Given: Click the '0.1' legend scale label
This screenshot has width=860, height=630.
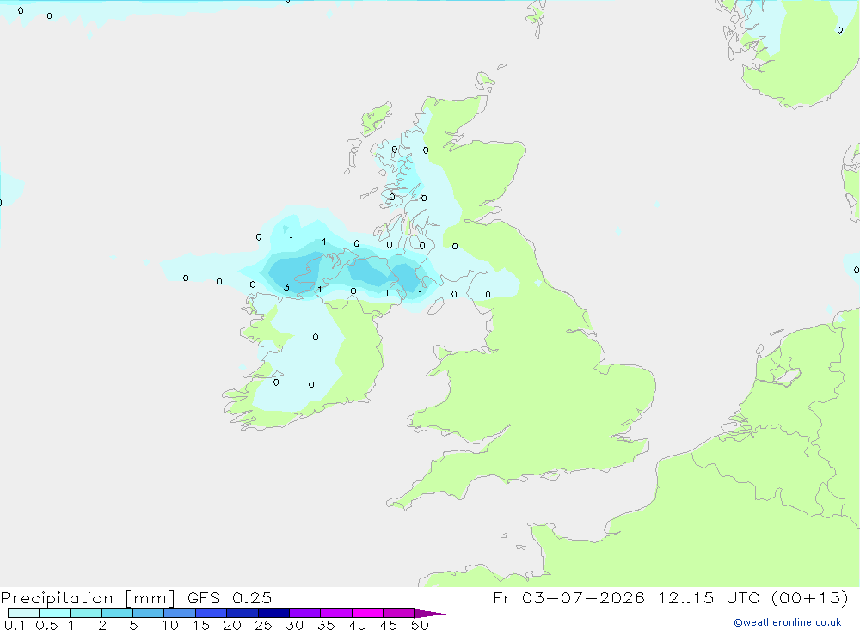Looking at the screenshot, I should point(15,625).
